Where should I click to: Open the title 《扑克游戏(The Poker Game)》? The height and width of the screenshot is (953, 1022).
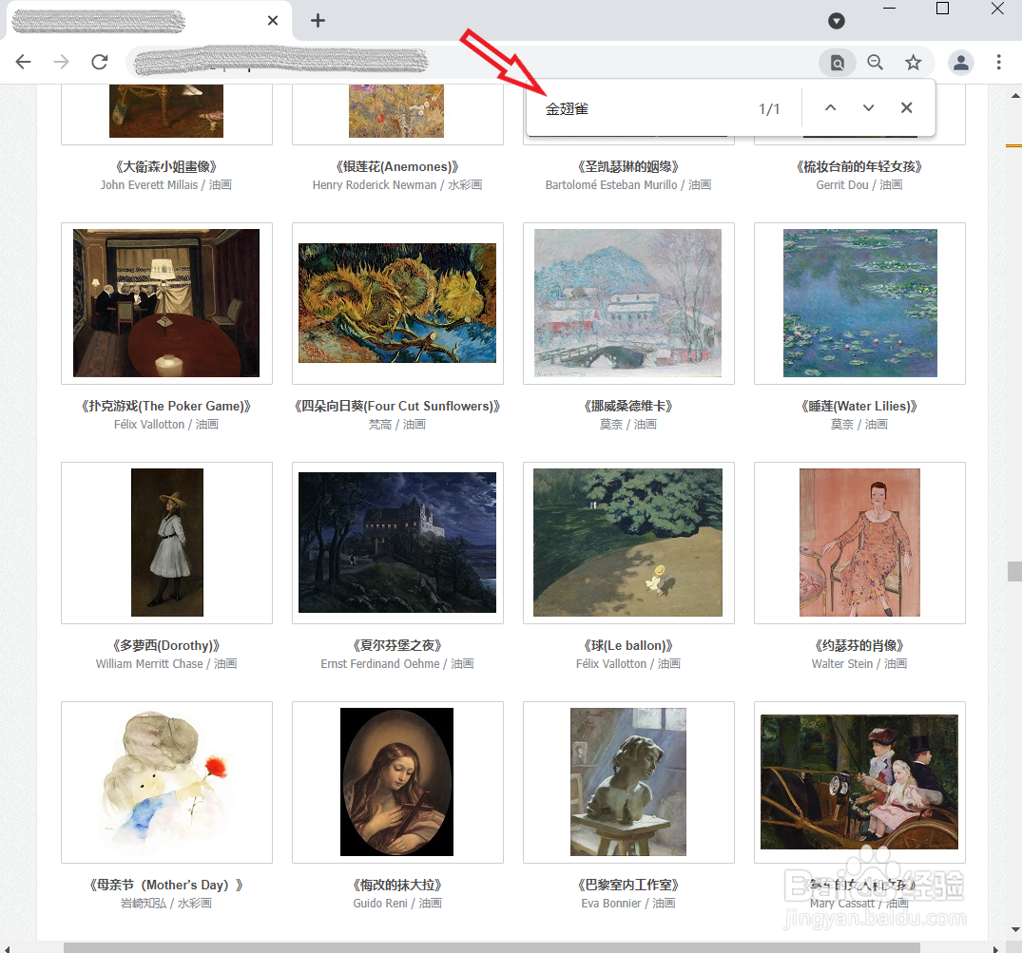166,406
